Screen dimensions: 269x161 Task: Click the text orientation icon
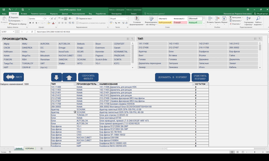[70, 18]
